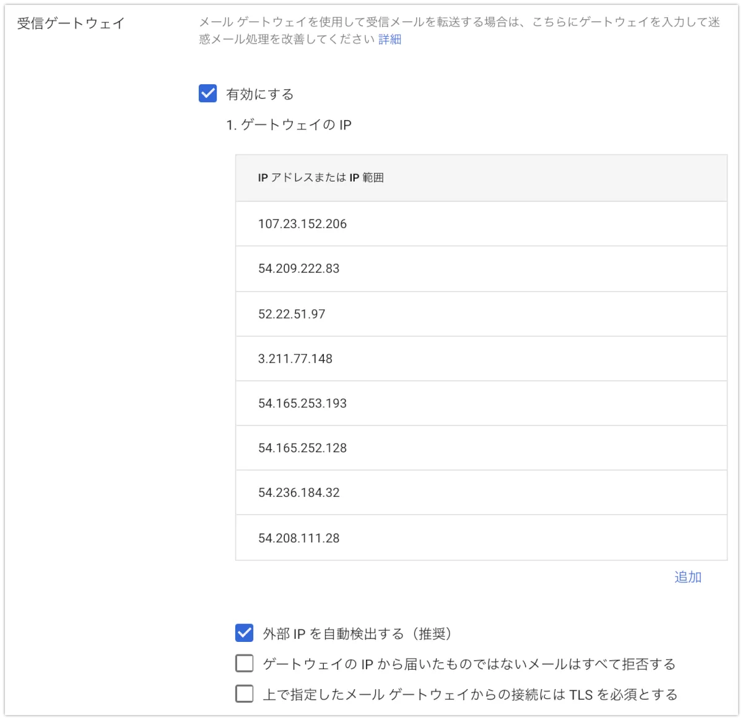Select IP row 54.165.253.193
The height and width of the screenshot is (720, 743).
click(x=302, y=403)
